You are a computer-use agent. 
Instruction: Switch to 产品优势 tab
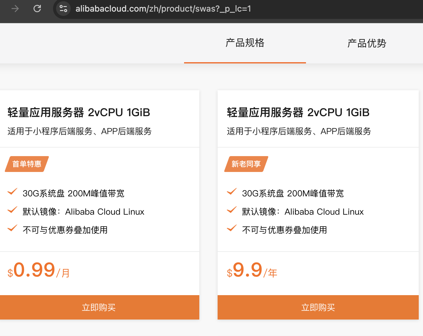click(x=367, y=43)
